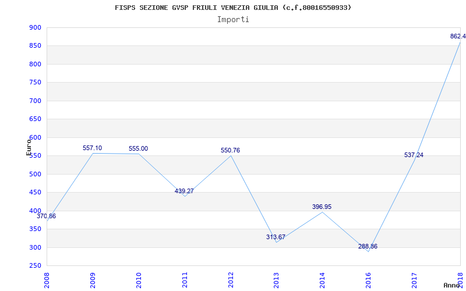Click the 557.10 data point label
Screen dimensions: 466x291
point(92,148)
